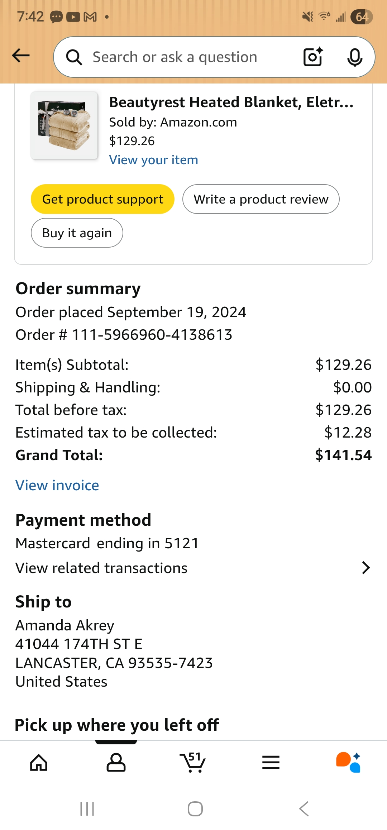387x830 pixels.
Task: Go to the Home tab icon
Action: click(39, 762)
